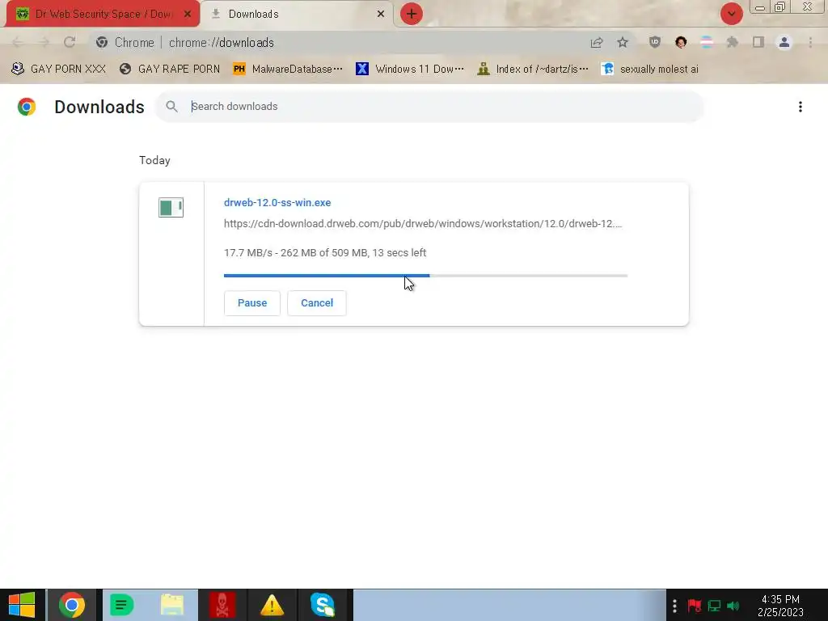This screenshot has height=621, width=828.
Task: Open the File Explorer folder in taskbar
Action: 171,605
